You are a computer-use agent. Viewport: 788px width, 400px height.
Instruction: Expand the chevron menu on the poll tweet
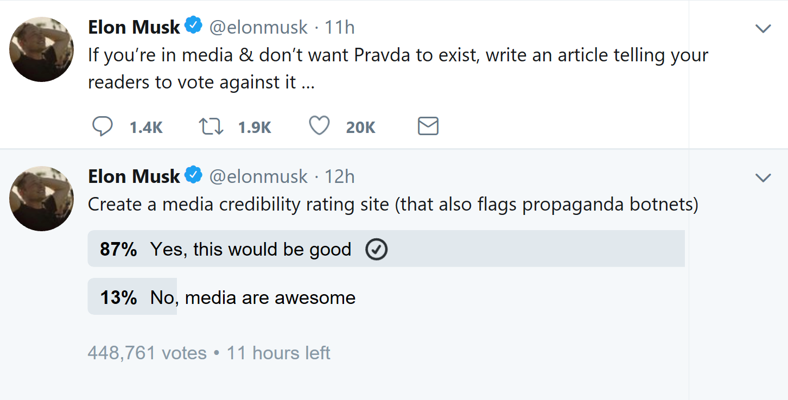point(763,178)
